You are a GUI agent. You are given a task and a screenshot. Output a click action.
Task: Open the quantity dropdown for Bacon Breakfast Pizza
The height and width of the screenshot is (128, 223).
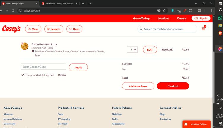point(132,49)
